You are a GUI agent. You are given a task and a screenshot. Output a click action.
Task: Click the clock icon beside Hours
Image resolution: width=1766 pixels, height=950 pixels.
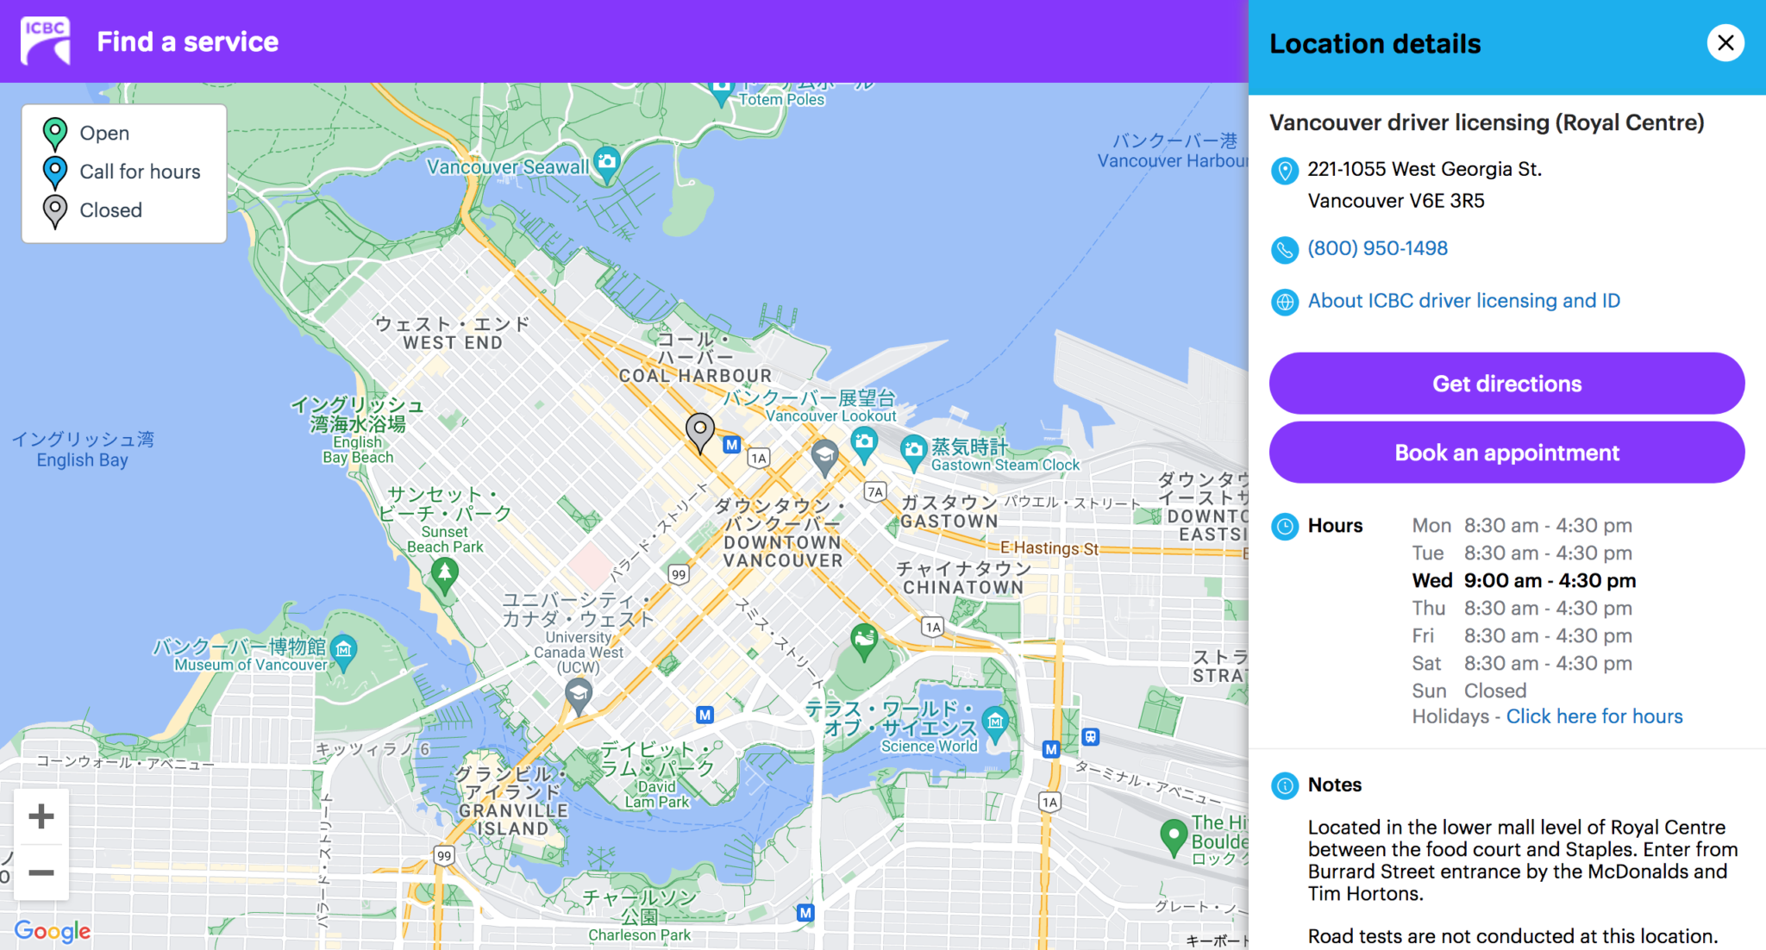pyautogui.click(x=1286, y=526)
